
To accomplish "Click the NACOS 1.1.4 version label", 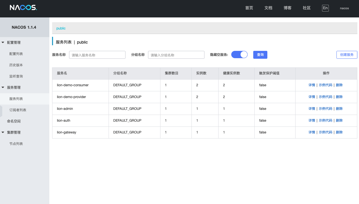I will [x=24, y=27].
